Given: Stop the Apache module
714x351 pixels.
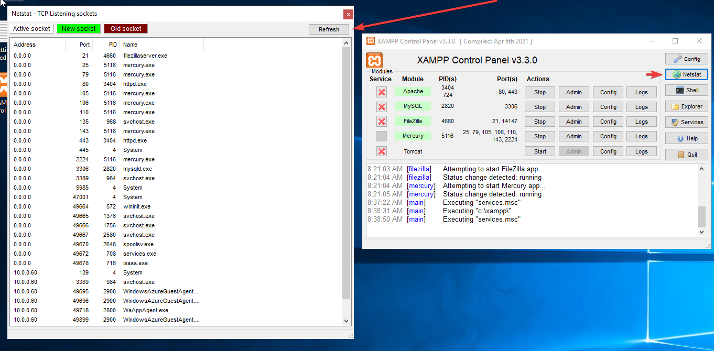Looking at the screenshot, I should coord(540,92).
